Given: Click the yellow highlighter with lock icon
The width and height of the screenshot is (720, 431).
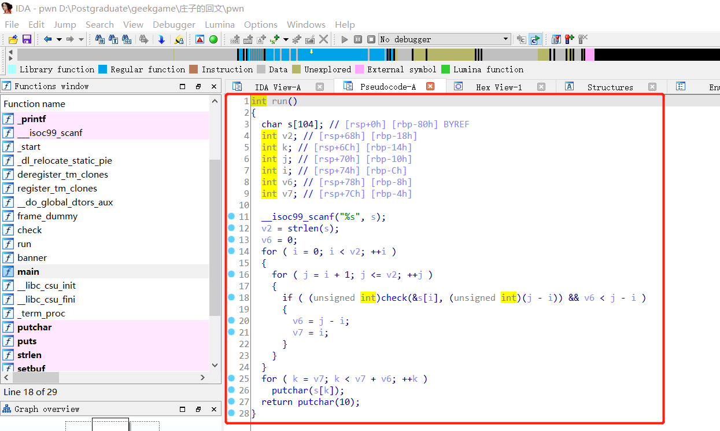Looking at the screenshot, I should click(x=179, y=39).
